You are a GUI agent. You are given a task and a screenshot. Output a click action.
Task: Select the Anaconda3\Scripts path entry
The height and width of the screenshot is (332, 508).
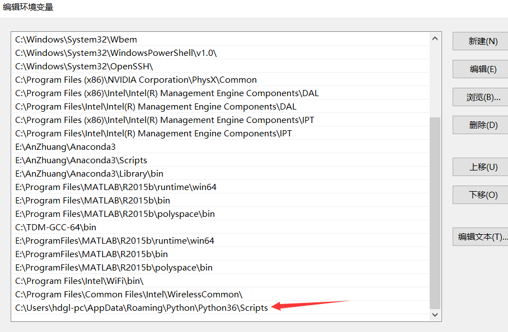tap(220, 160)
